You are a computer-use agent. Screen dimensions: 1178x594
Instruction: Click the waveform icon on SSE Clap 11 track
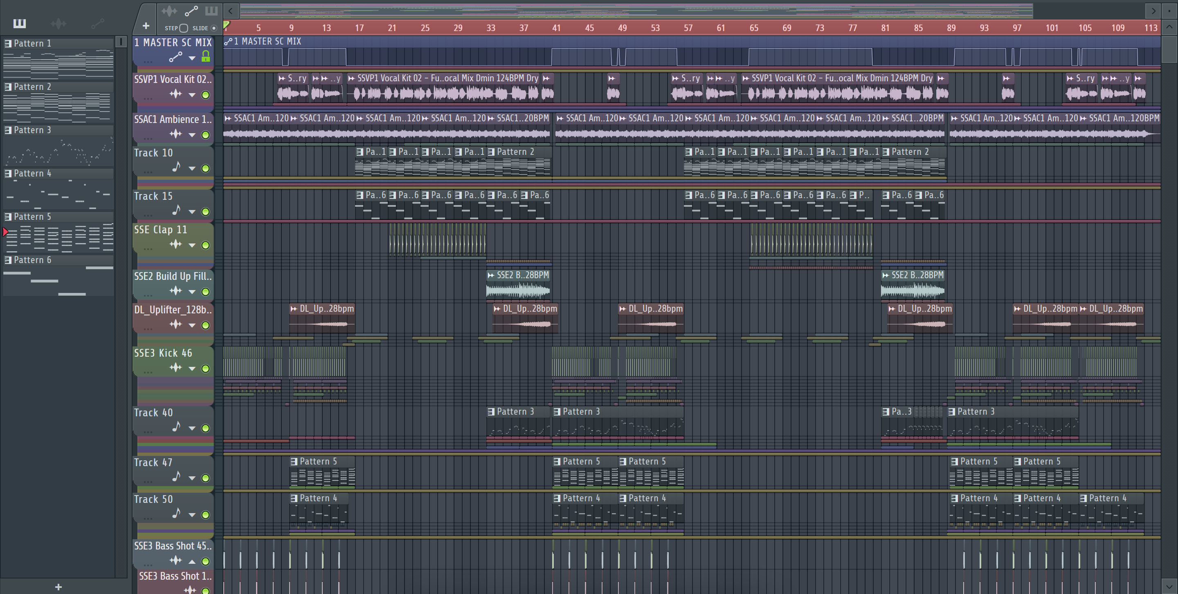pos(175,244)
